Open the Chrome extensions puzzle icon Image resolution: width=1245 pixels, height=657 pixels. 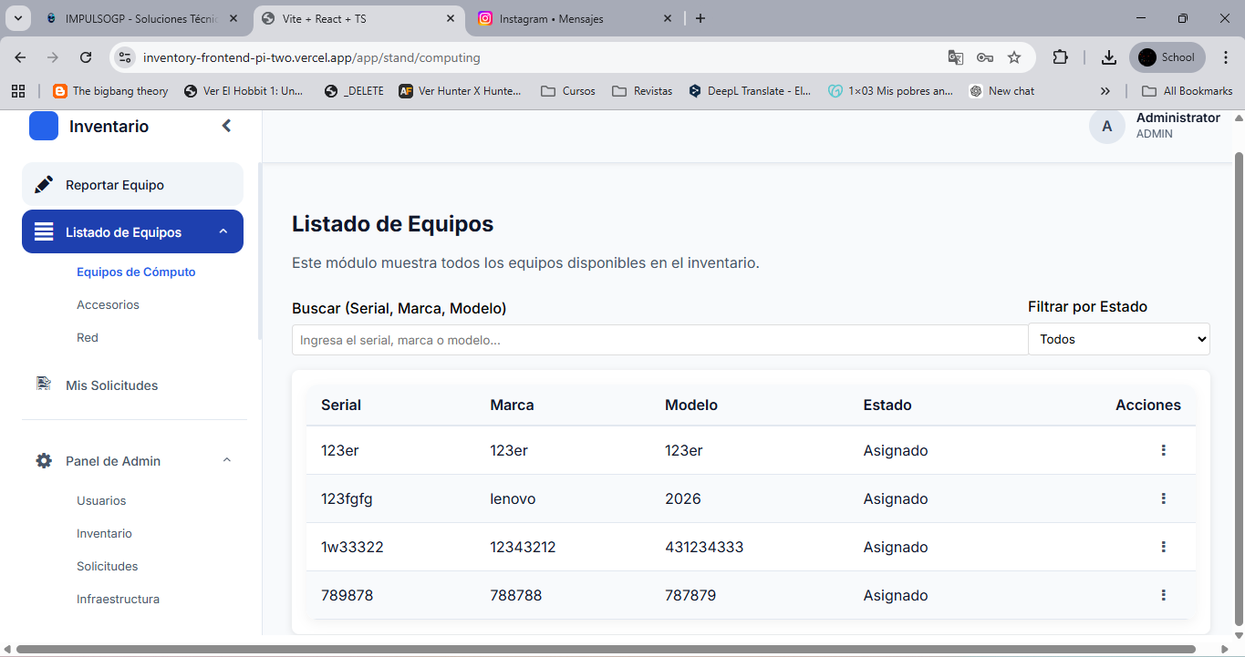pos(1060,57)
